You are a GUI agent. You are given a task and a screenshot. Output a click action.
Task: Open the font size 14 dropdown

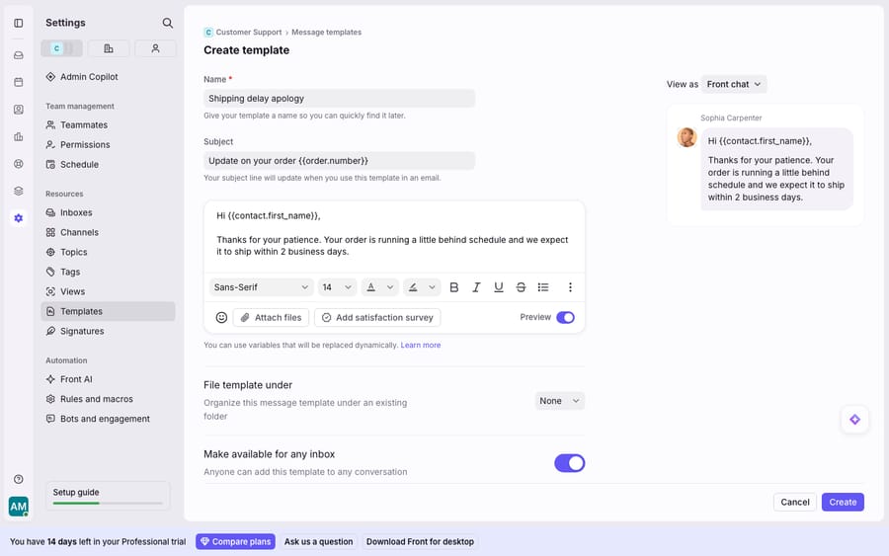coord(337,287)
